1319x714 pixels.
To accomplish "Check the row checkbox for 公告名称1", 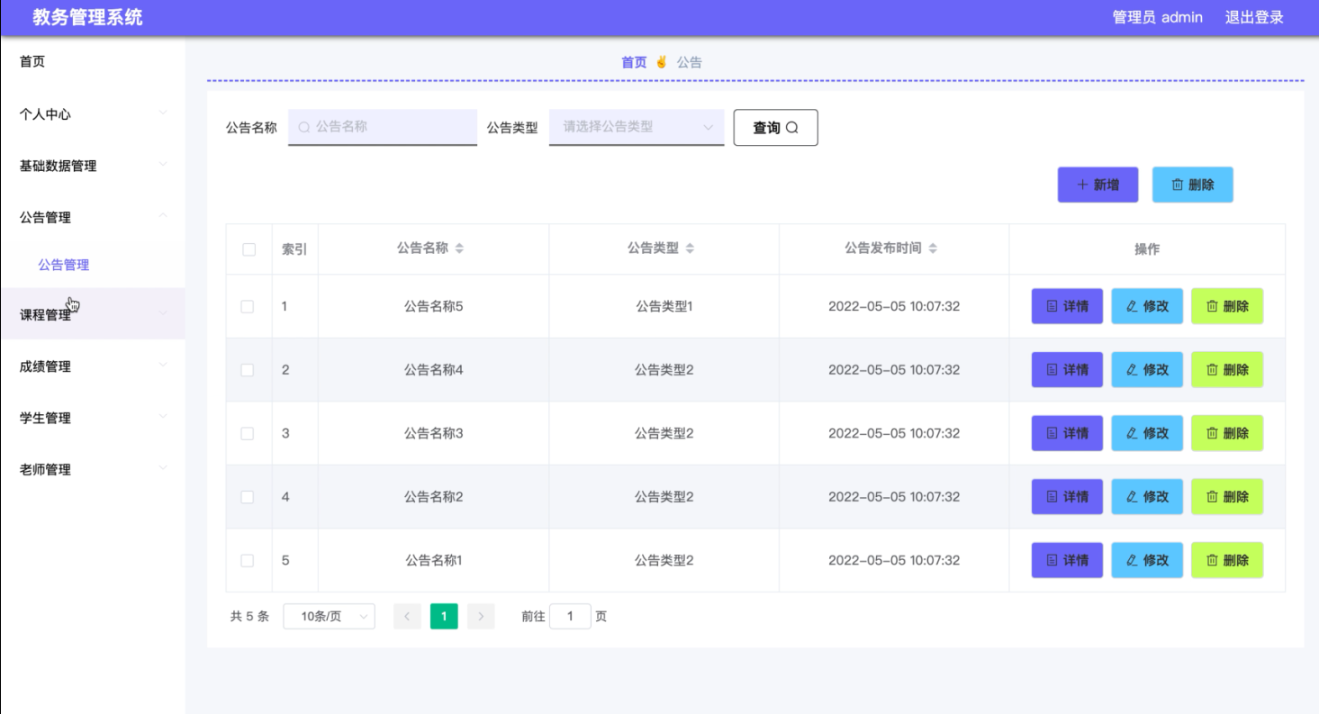I will 248,561.
